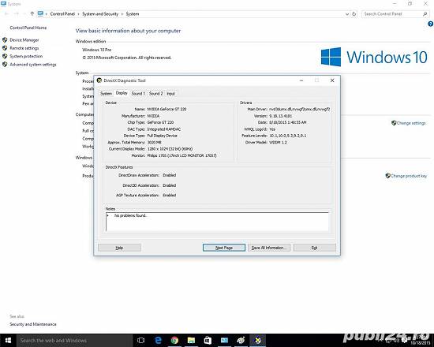Click the Change product key link

409,176
